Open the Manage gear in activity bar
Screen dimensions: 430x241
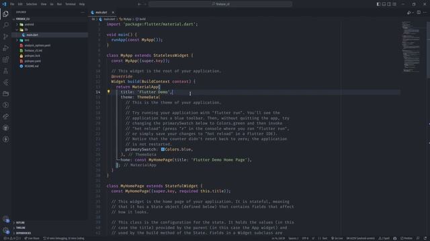point(5,230)
